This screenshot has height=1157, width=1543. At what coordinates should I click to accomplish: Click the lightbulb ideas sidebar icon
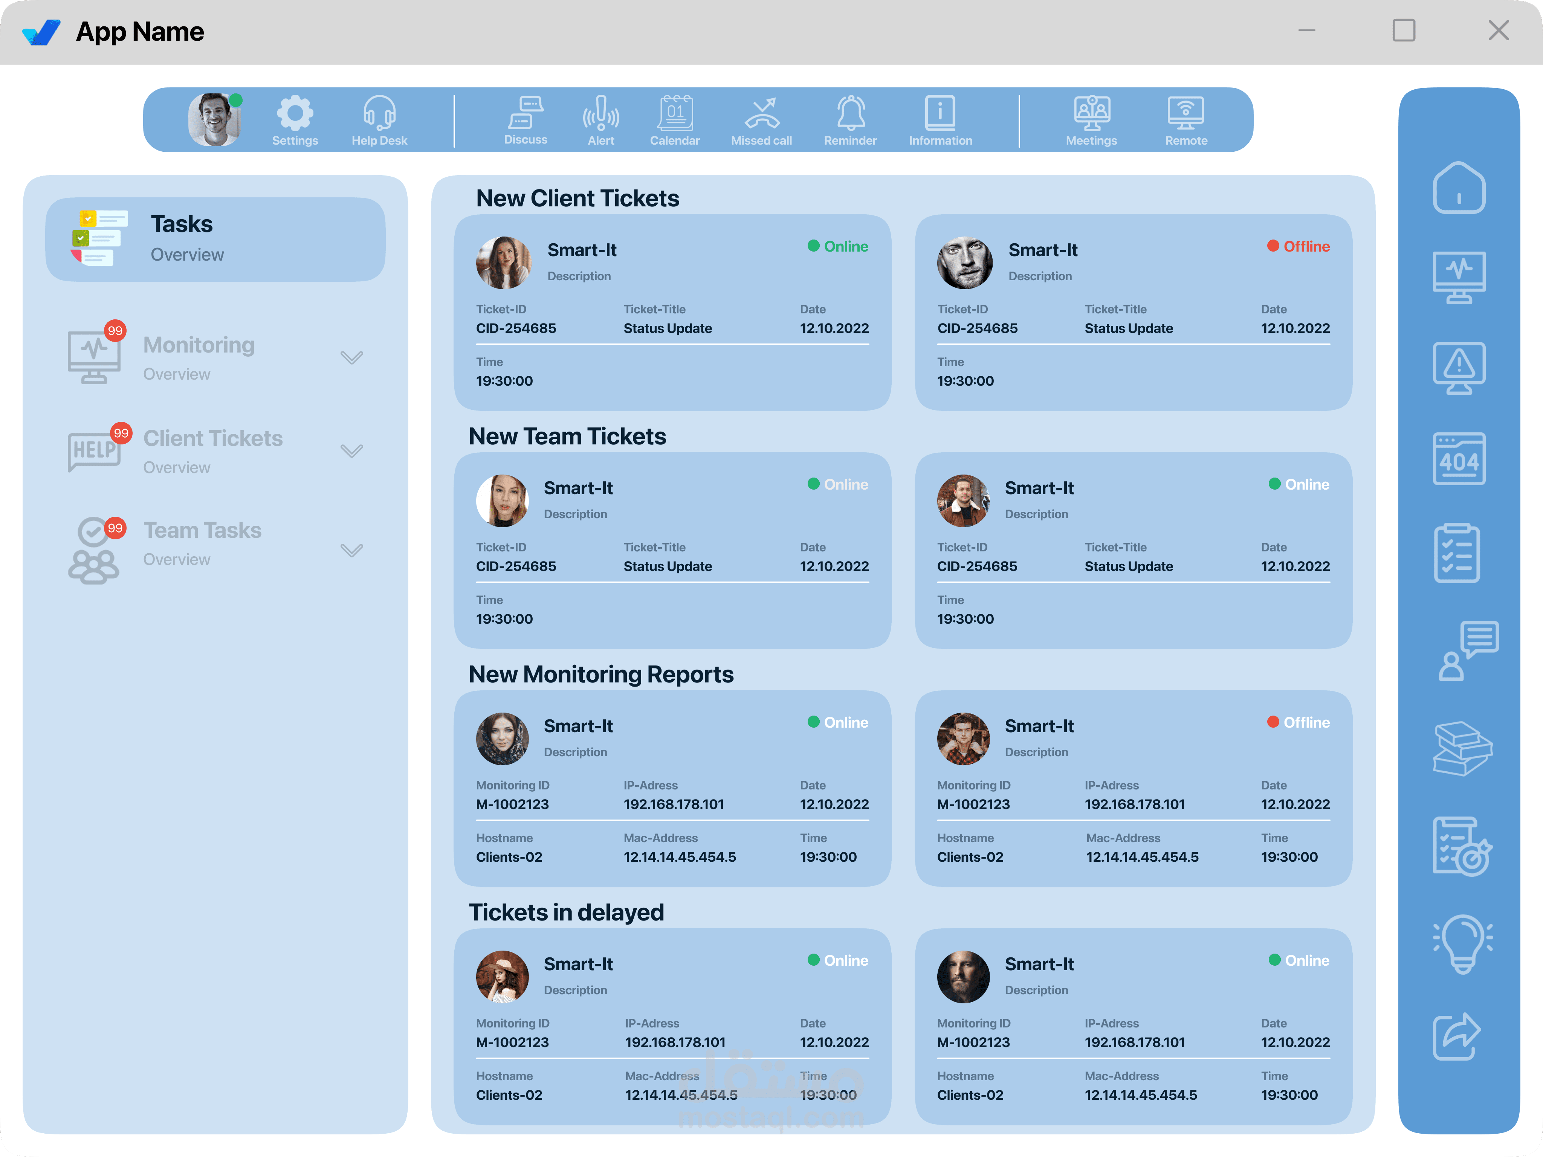(1462, 943)
